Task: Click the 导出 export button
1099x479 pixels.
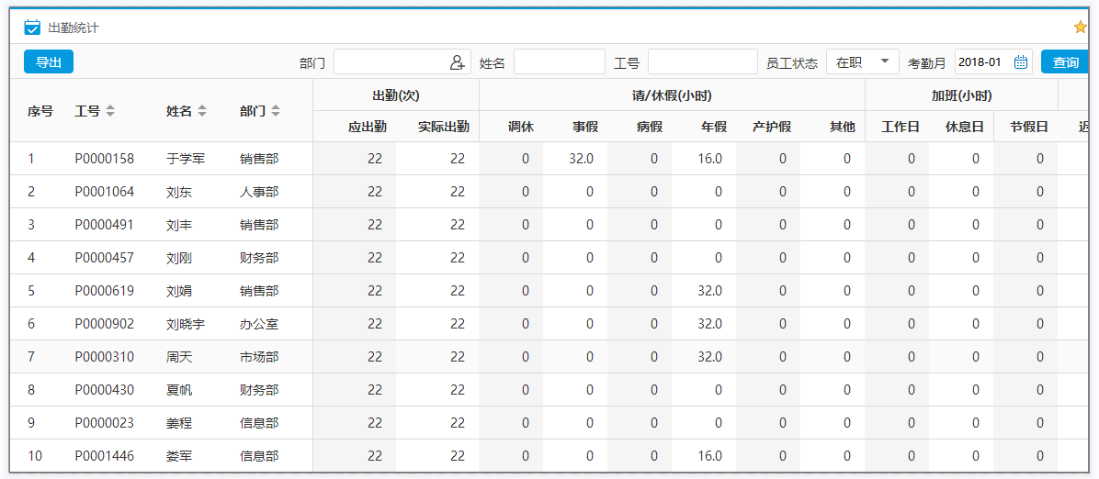Action: pos(49,61)
